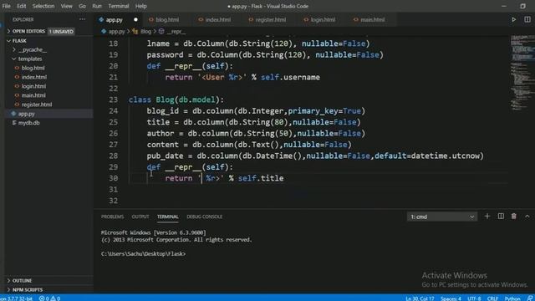Screen dimensions: 535x301
Task: Collapse the FLASK root folder section
Action: pos(19,41)
